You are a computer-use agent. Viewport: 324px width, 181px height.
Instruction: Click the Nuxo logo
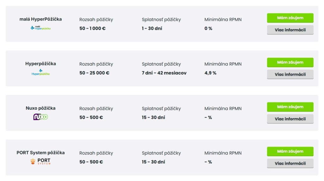pyautogui.click(x=40, y=117)
